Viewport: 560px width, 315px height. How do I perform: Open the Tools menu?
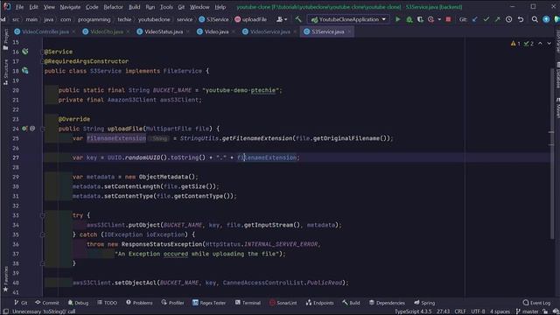(x=166, y=7)
